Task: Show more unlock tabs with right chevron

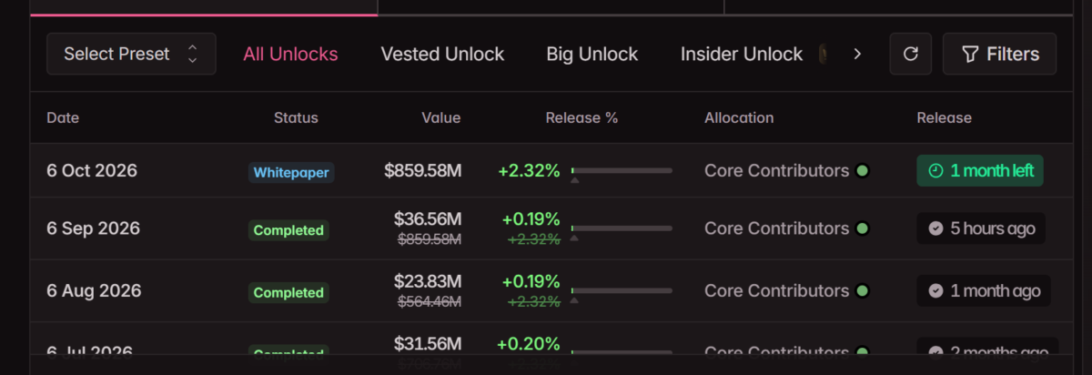Action: coord(856,54)
